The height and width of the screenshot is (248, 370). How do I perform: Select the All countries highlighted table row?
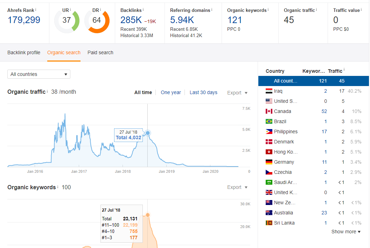314,81
